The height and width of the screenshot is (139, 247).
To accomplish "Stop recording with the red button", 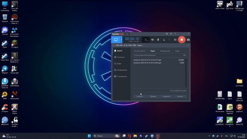I will (x=182, y=40).
